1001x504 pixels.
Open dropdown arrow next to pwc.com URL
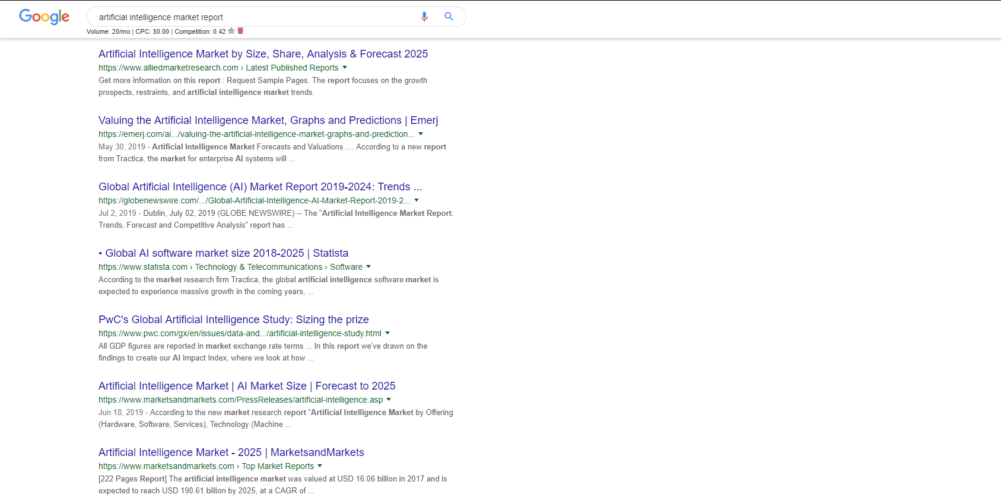click(x=387, y=333)
